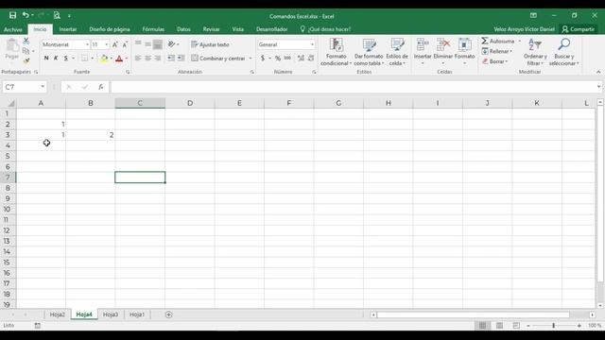The width and height of the screenshot is (605, 340).
Task: Undo the last action
Action: pos(26,15)
